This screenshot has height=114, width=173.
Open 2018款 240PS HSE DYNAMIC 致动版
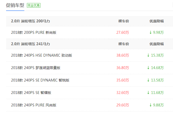[x=42, y=55]
